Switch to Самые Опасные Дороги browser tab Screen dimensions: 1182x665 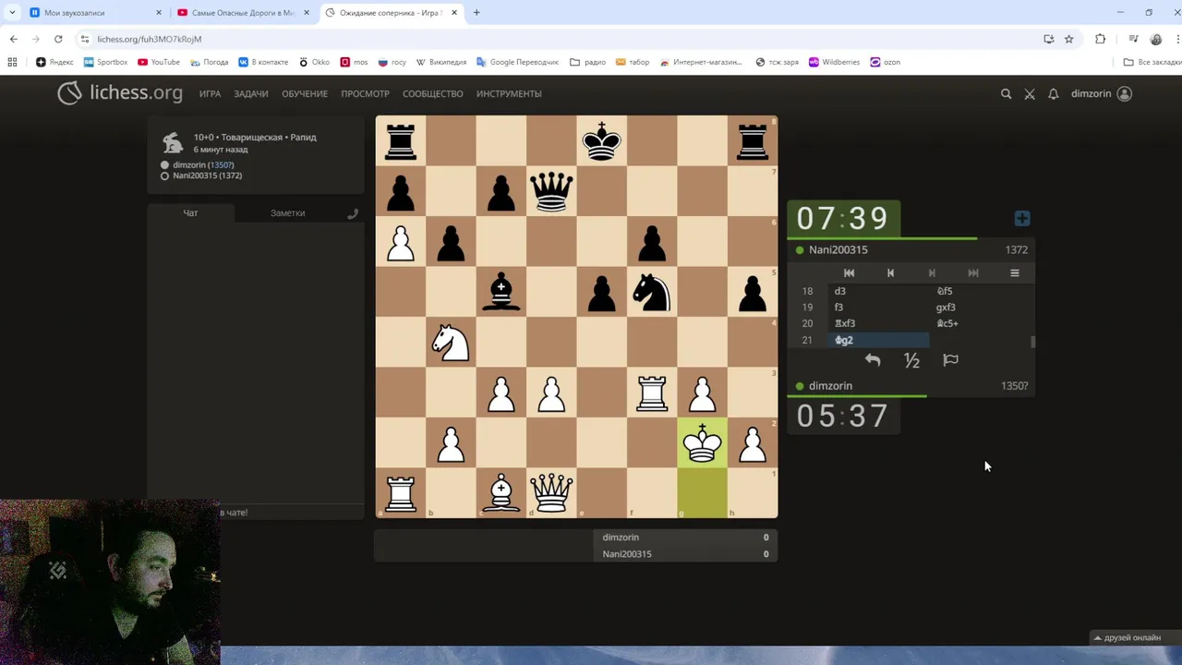click(245, 13)
